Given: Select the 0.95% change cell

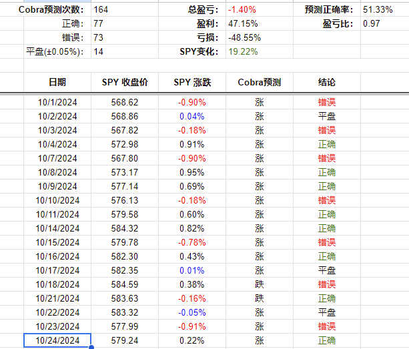Looking at the screenshot, I should click(192, 172).
